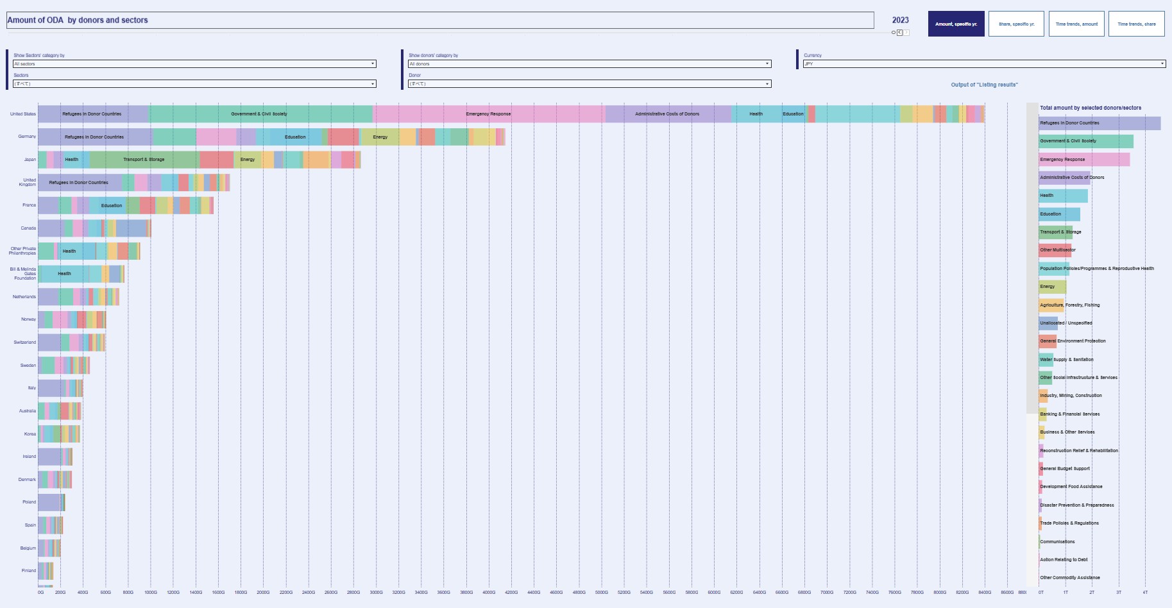This screenshot has height=608, width=1172.
Task: Select the Refugees in Donor Countries total bar
Action: coord(1099,123)
